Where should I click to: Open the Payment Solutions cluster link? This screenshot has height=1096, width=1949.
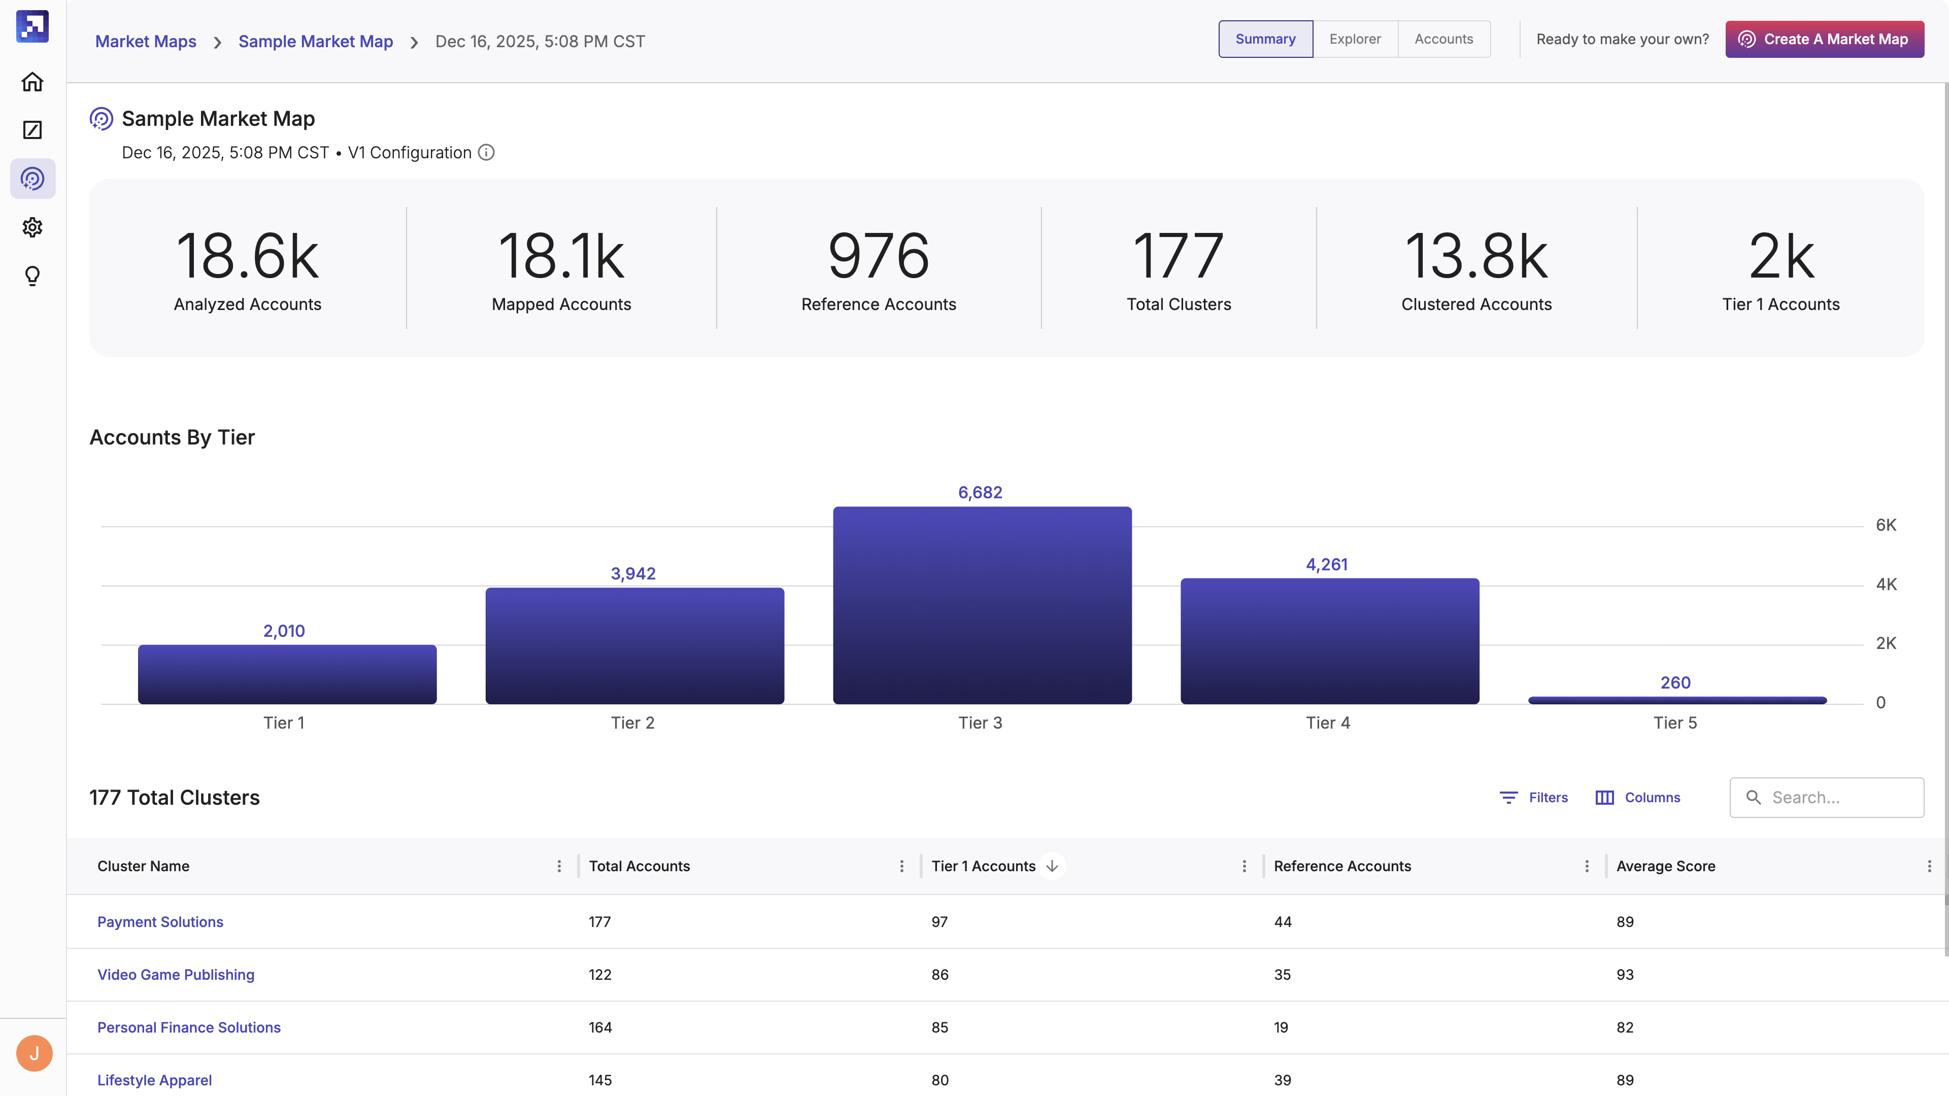(x=160, y=922)
